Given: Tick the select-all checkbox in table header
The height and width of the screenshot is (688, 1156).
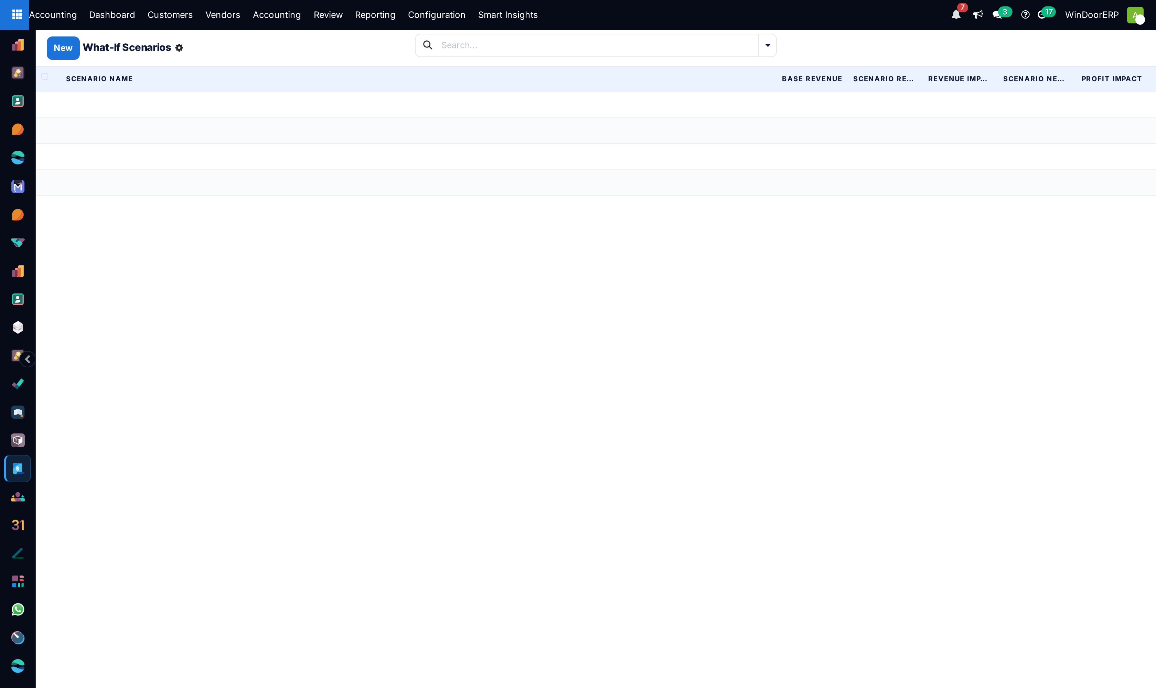Looking at the screenshot, I should [x=44, y=76].
